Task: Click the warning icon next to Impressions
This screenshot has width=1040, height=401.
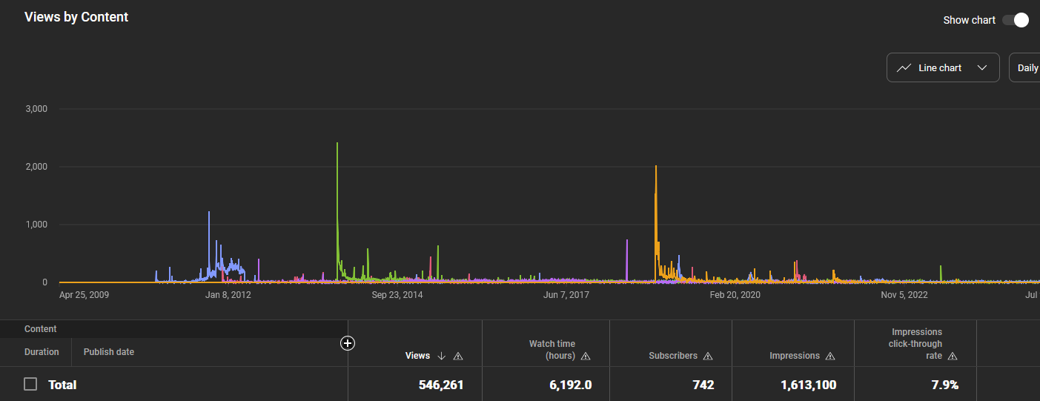Action: pos(830,356)
